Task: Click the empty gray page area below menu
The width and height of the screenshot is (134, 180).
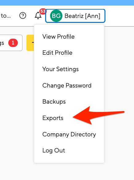Action: (119, 149)
